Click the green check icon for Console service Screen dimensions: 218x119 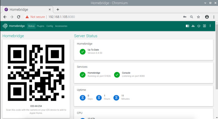point(117,75)
